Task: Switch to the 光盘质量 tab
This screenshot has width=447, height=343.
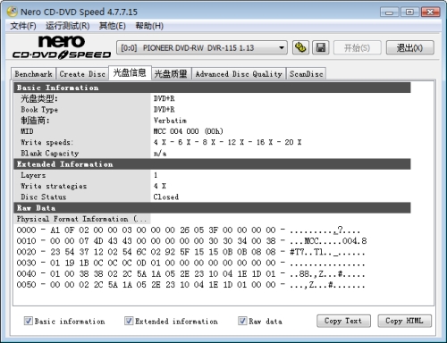Action: 171,74
